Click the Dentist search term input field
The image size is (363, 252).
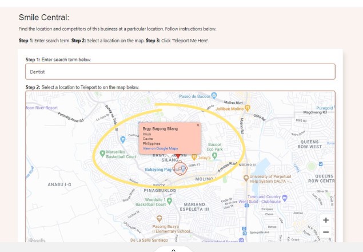(180, 72)
